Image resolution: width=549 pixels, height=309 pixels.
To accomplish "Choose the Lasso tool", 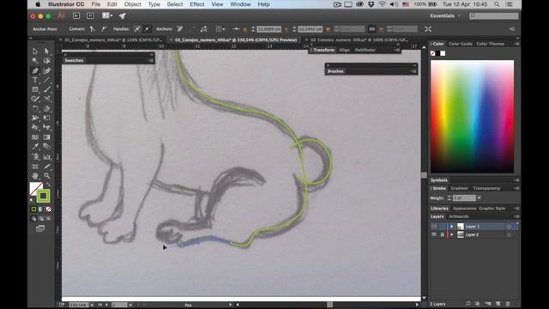I will click(x=47, y=61).
